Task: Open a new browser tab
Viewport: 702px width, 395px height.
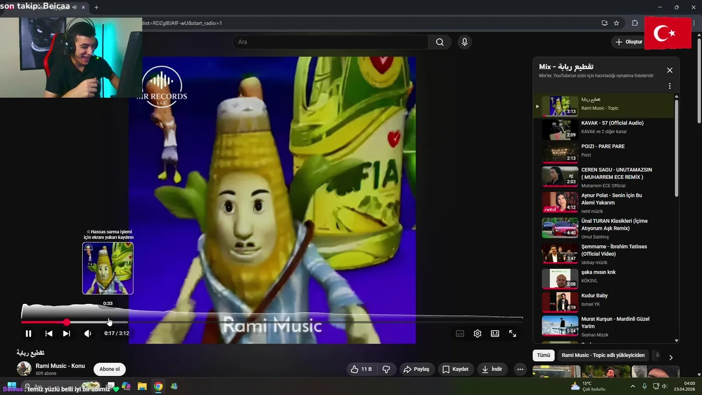Action: click(97, 7)
